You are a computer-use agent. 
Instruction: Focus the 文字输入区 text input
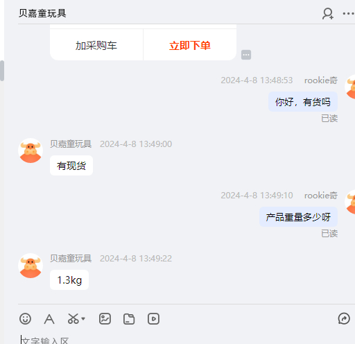coord(185,339)
